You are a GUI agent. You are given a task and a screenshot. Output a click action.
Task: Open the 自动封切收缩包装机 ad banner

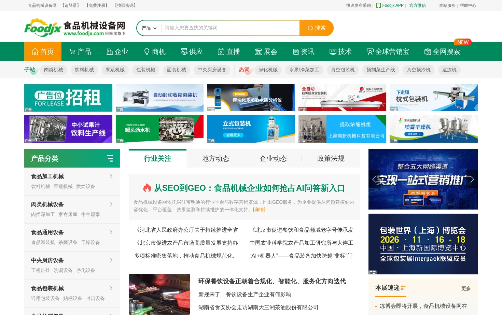pyautogui.click(x=159, y=98)
